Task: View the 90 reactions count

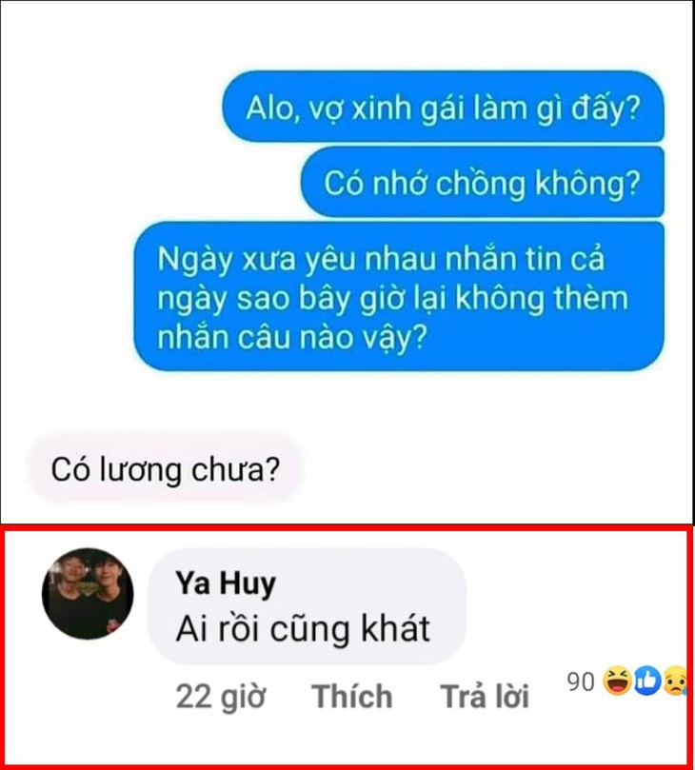Action: [x=581, y=682]
